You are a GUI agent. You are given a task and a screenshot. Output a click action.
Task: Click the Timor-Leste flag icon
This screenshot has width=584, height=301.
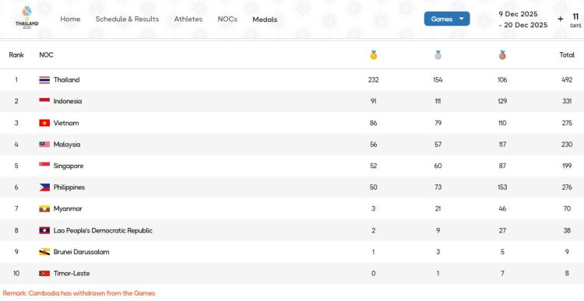tap(44, 274)
